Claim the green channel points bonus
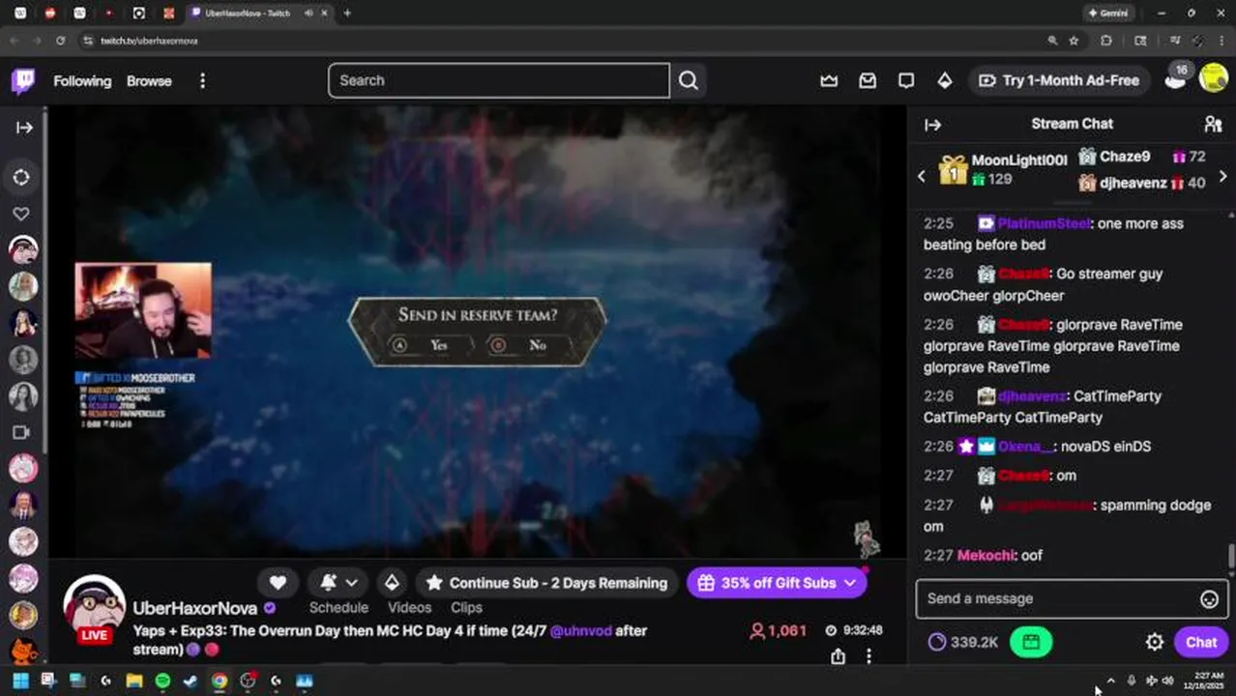The width and height of the screenshot is (1236, 696). pos(1031,642)
